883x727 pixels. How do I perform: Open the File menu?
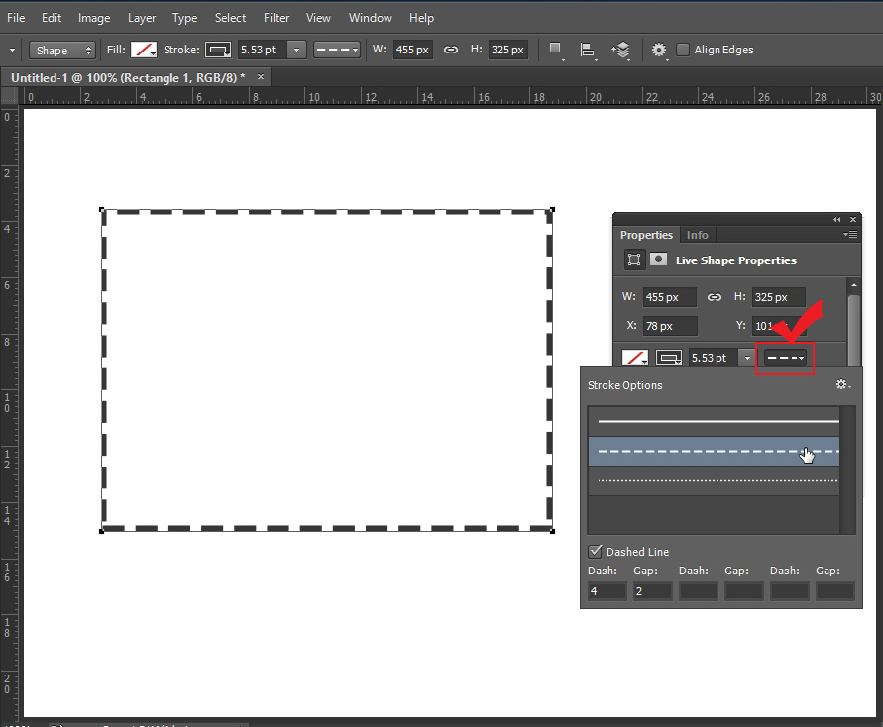[x=16, y=18]
